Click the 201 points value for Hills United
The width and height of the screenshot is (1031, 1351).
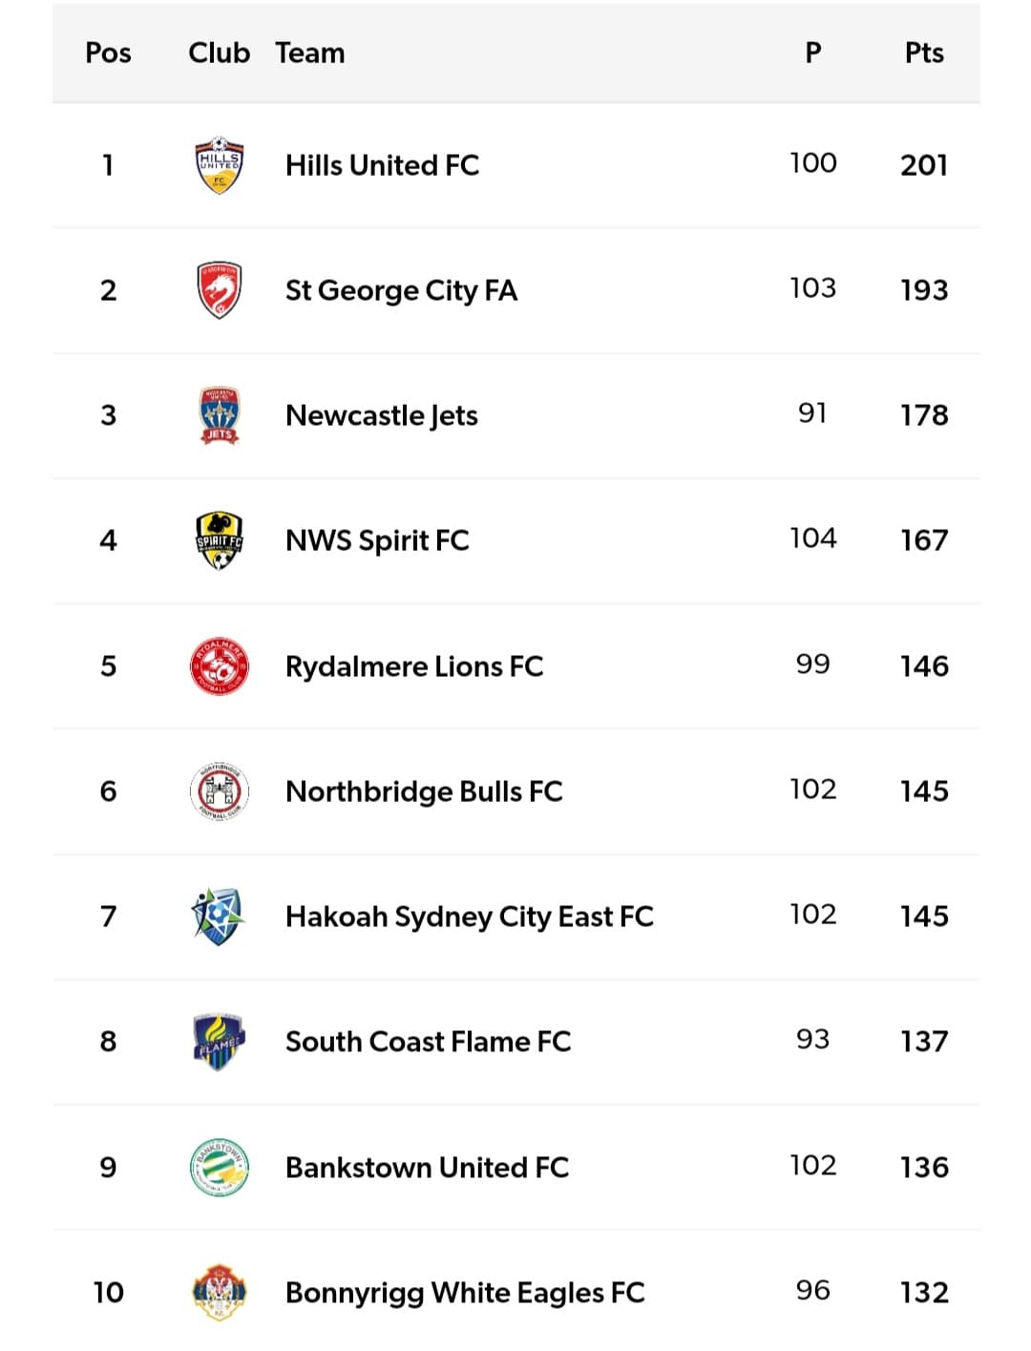pos(923,165)
